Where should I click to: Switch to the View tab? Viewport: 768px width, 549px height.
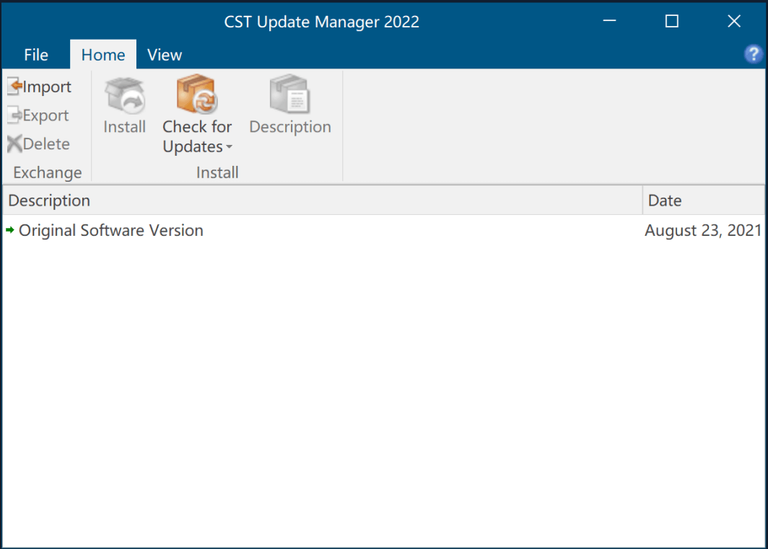coord(165,55)
